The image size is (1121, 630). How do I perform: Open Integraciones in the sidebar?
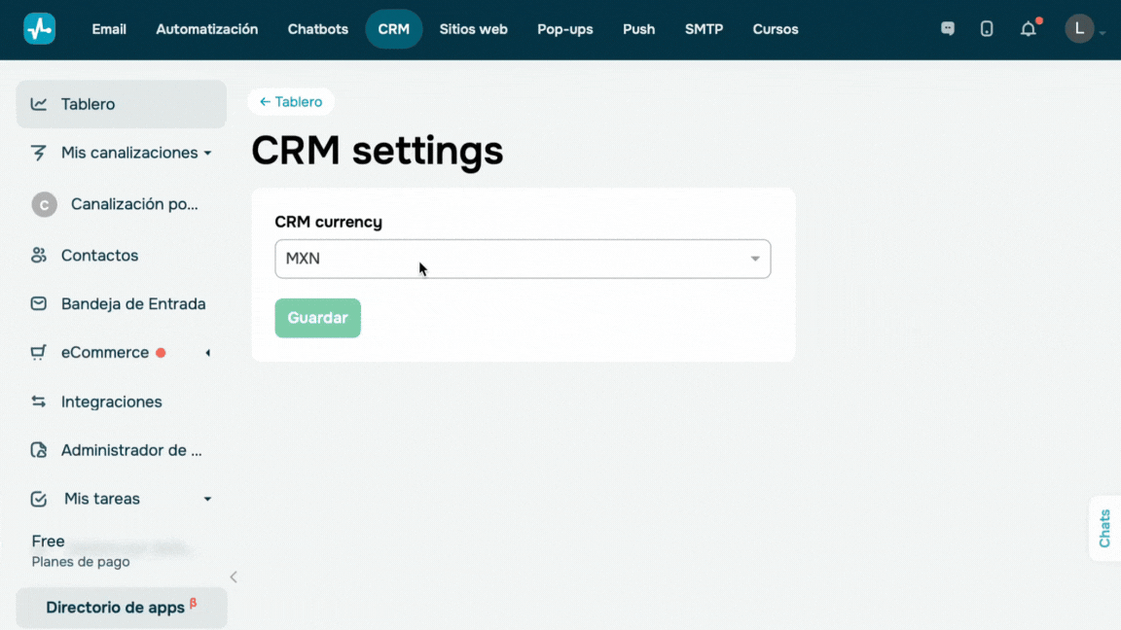[111, 402]
